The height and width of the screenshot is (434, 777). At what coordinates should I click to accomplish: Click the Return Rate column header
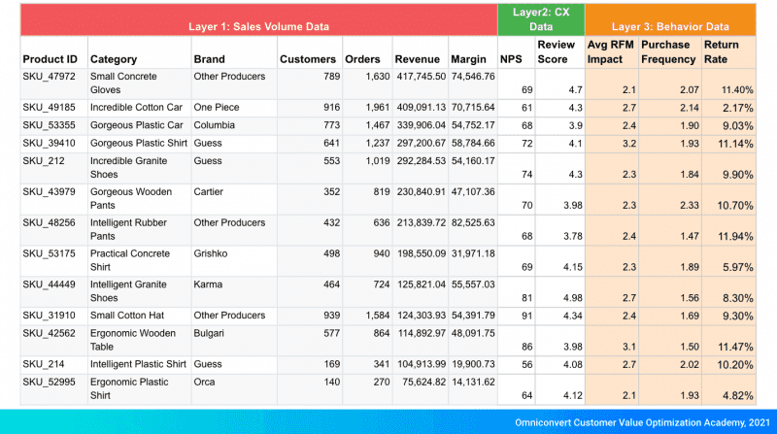(x=721, y=51)
